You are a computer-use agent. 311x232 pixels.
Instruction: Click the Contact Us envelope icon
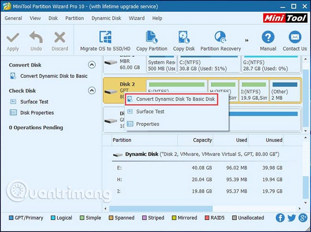tap(295, 37)
